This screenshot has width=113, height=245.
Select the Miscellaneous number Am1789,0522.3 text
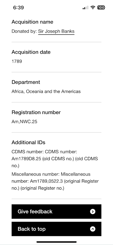(55, 181)
